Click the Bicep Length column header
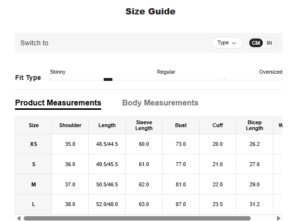Screen dimensions: 297x221 coord(254,125)
